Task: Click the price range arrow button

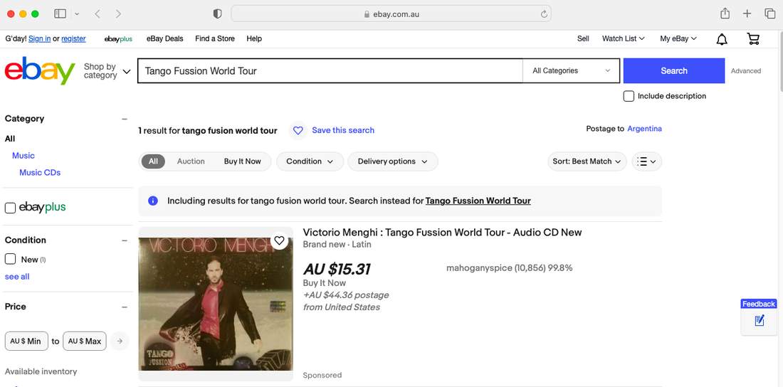Action: coord(120,341)
